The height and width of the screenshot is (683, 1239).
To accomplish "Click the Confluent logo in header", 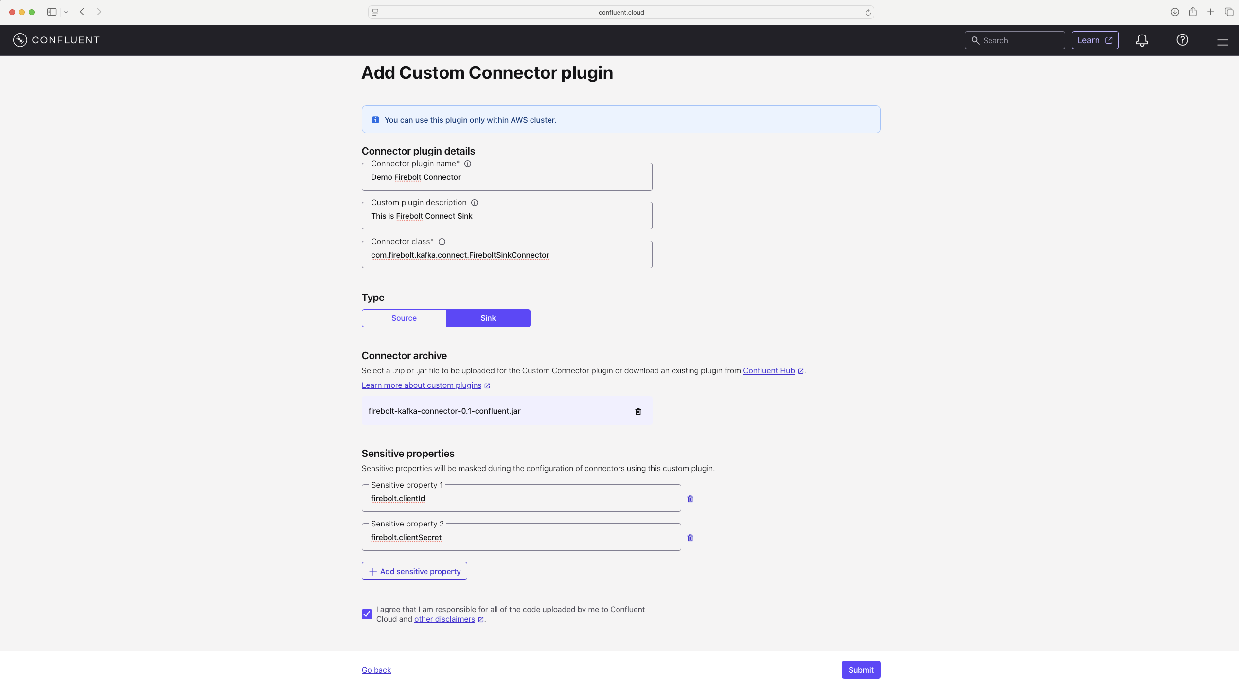I will point(56,40).
